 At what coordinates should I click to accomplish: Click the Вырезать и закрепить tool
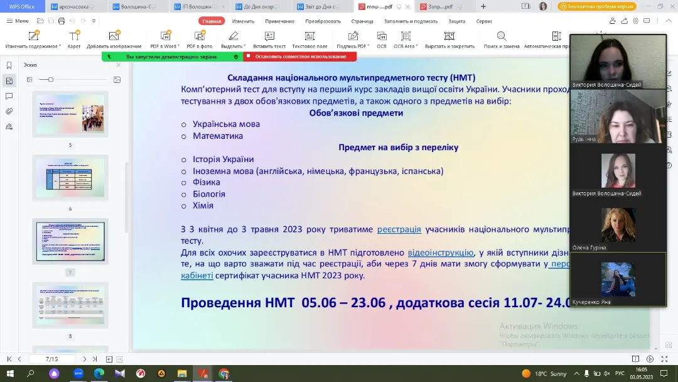(x=449, y=38)
